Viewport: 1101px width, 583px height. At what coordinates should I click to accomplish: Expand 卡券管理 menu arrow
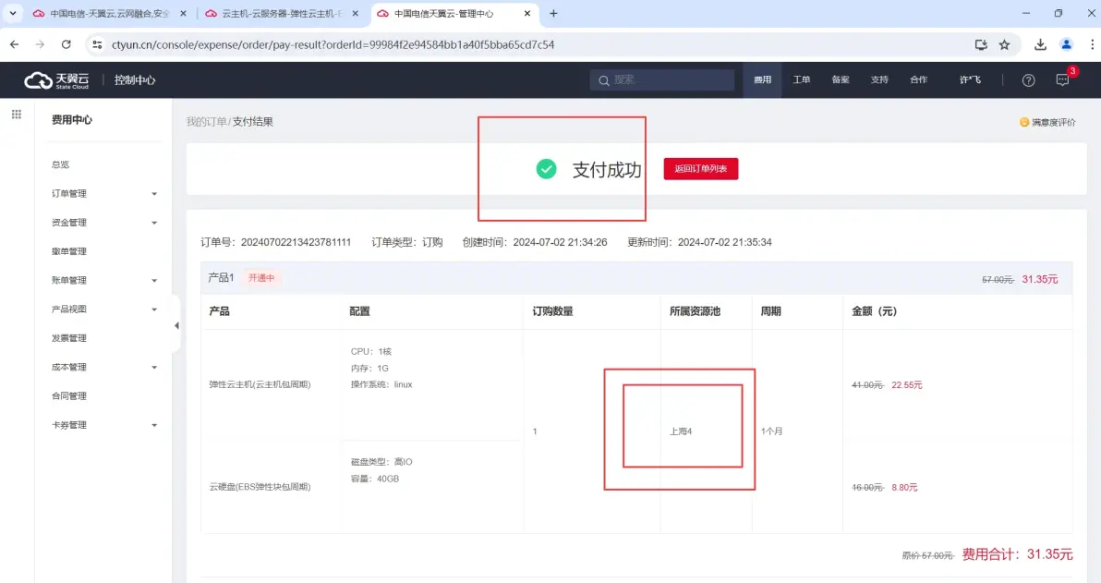pyautogui.click(x=154, y=425)
